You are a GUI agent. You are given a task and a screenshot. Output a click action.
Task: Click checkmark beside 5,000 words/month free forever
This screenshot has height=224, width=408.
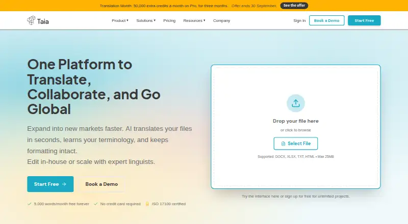click(x=30, y=204)
